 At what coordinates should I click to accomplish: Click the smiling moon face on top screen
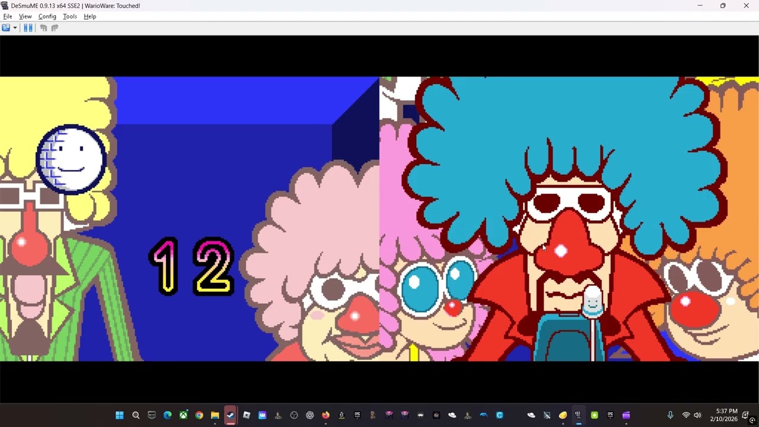click(x=71, y=160)
